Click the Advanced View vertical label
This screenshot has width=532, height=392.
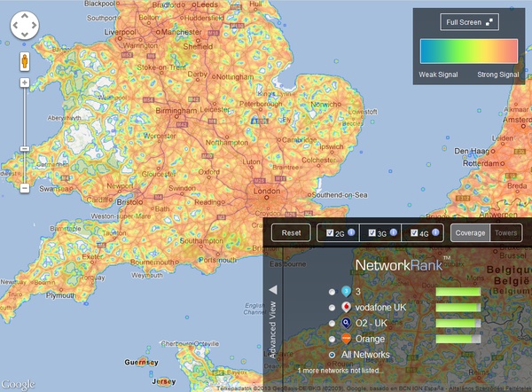point(272,330)
